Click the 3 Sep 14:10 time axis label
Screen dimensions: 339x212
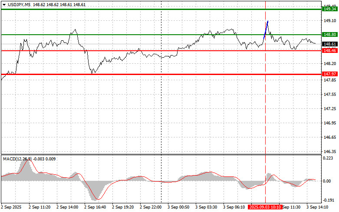point(317,207)
